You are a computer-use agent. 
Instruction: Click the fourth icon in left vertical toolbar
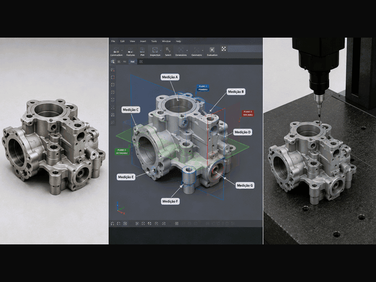113,92
